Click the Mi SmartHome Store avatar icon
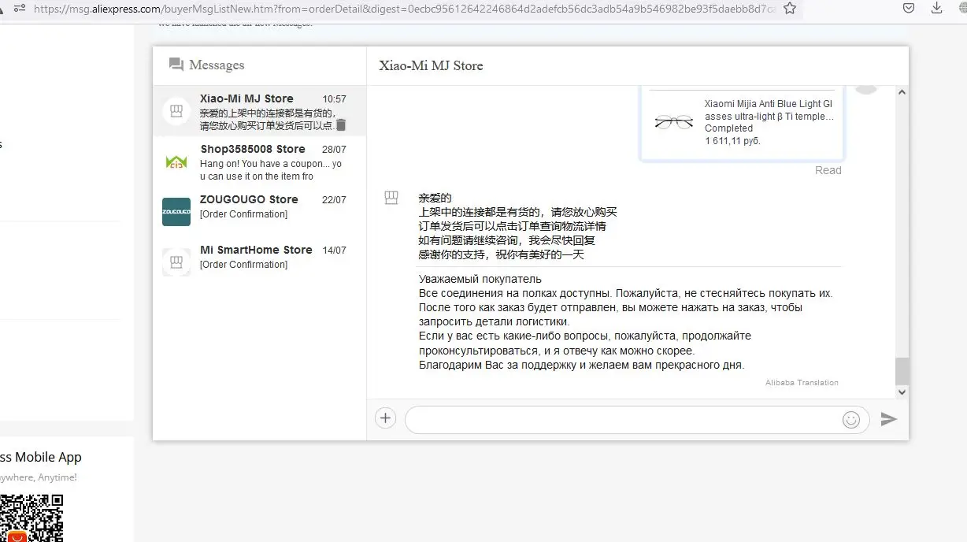Image resolution: width=967 pixels, height=542 pixels. coord(176,262)
